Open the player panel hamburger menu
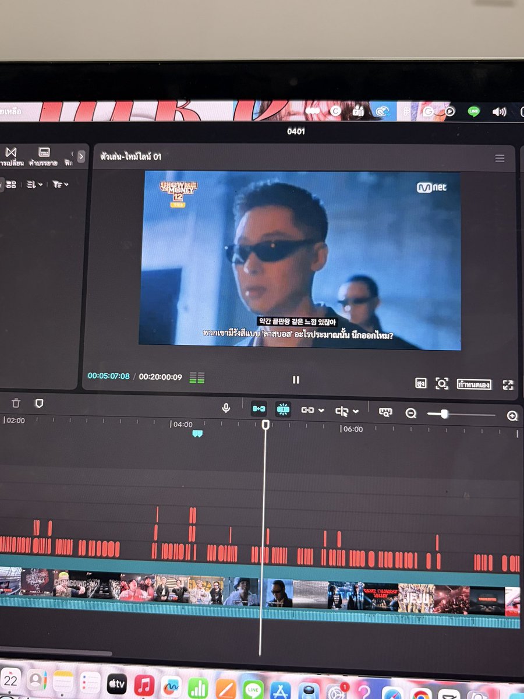 pos(500,158)
